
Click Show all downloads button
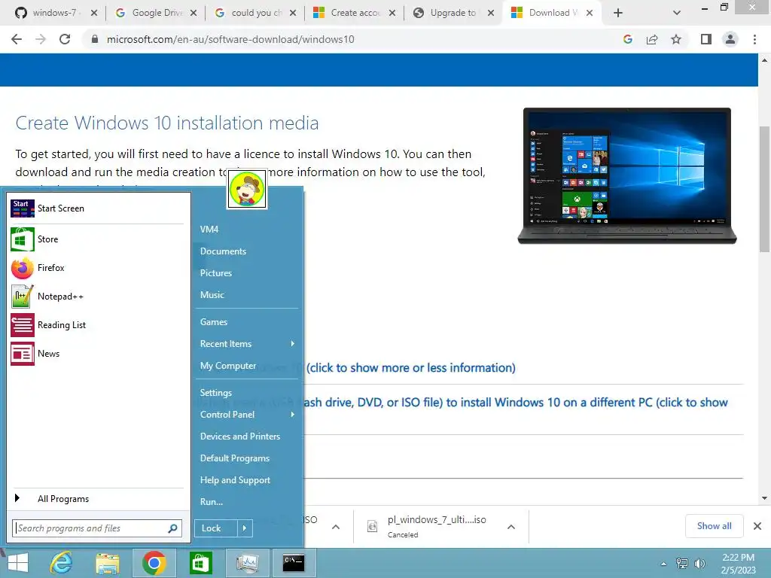[x=714, y=526]
